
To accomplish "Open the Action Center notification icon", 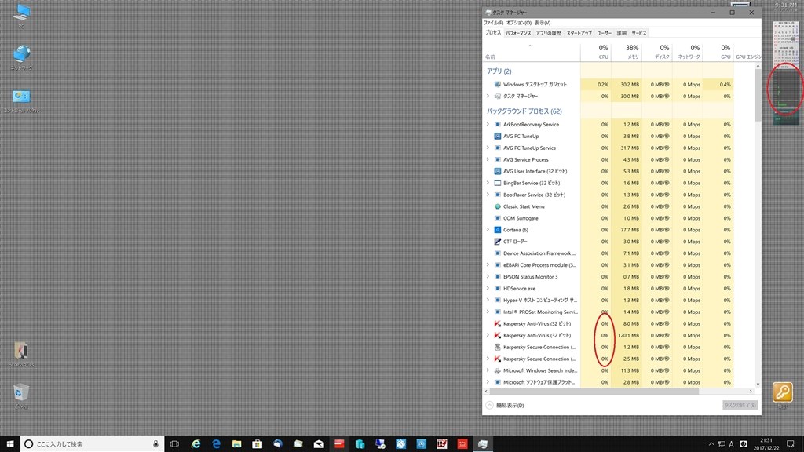I will tap(790, 444).
